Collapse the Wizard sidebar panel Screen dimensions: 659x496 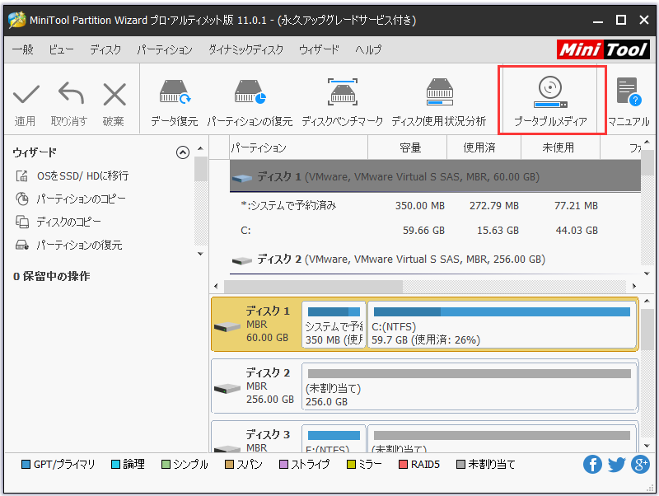click(183, 151)
